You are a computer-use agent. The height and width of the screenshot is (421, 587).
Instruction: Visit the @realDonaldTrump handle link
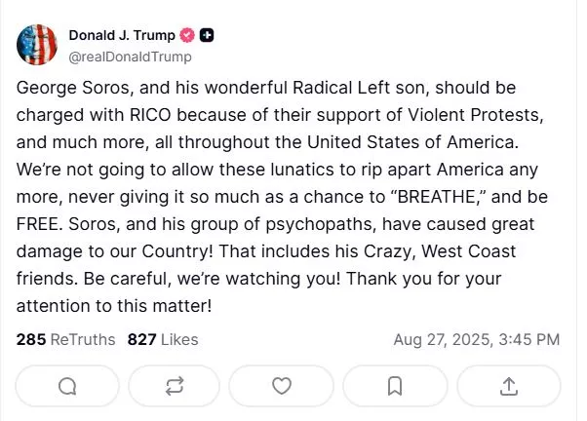click(x=130, y=57)
